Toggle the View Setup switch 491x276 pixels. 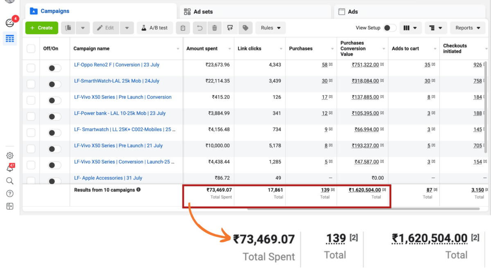point(390,28)
